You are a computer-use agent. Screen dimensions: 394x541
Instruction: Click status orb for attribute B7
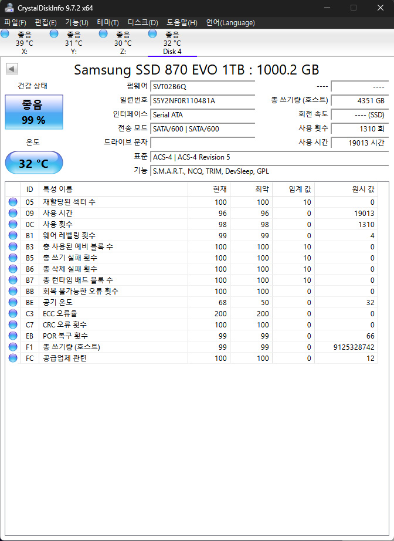pyautogui.click(x=13, y=280)
